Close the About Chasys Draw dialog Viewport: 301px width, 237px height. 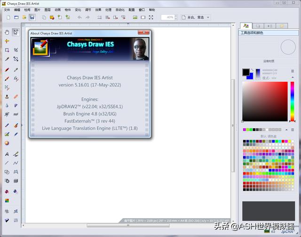[x=143, y=32]
